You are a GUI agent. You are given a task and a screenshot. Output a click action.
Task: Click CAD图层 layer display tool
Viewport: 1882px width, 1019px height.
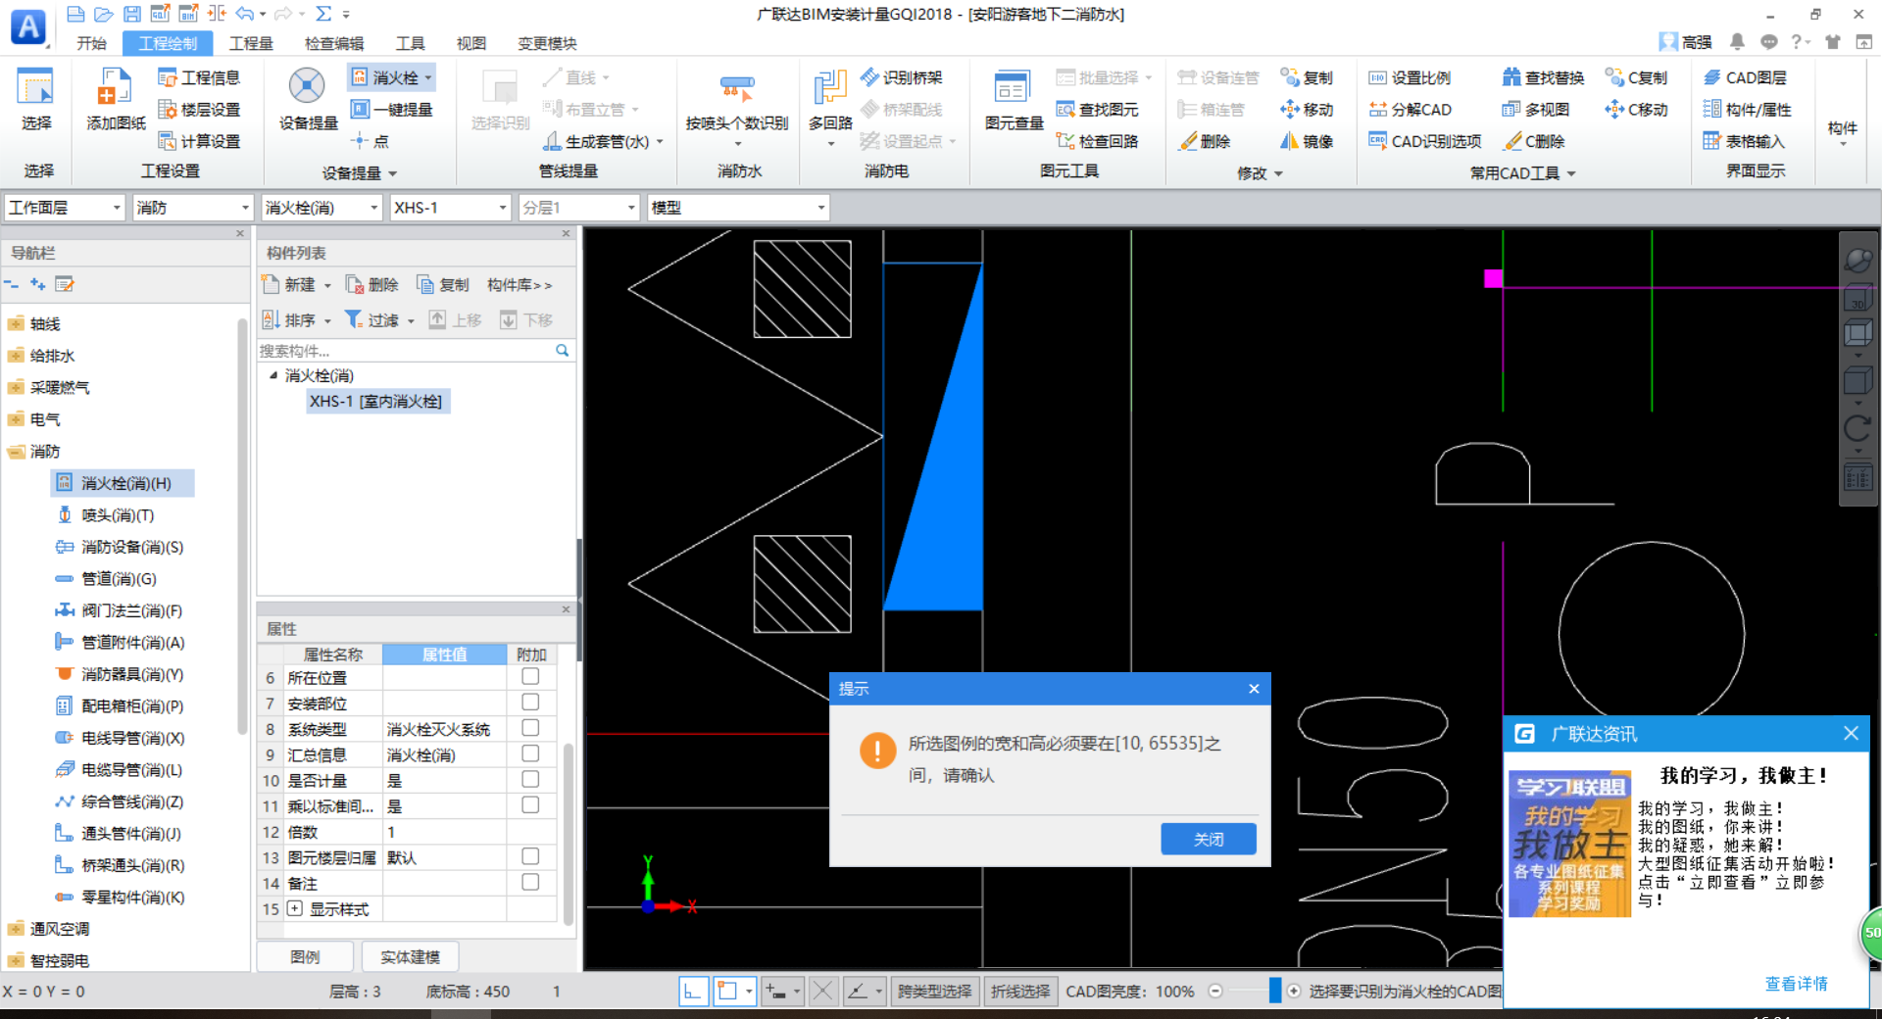click(1745, 77)
